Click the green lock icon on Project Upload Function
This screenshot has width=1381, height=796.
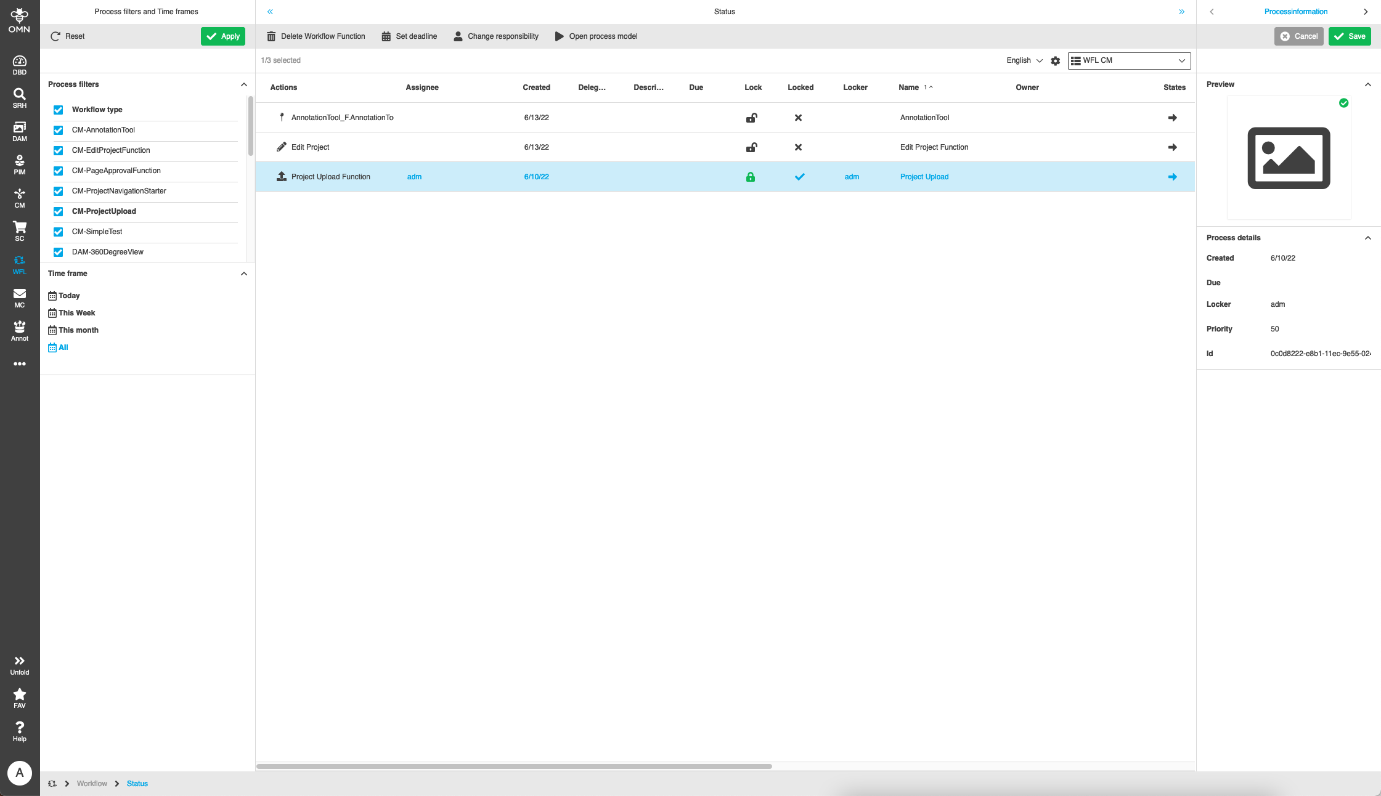751,177
